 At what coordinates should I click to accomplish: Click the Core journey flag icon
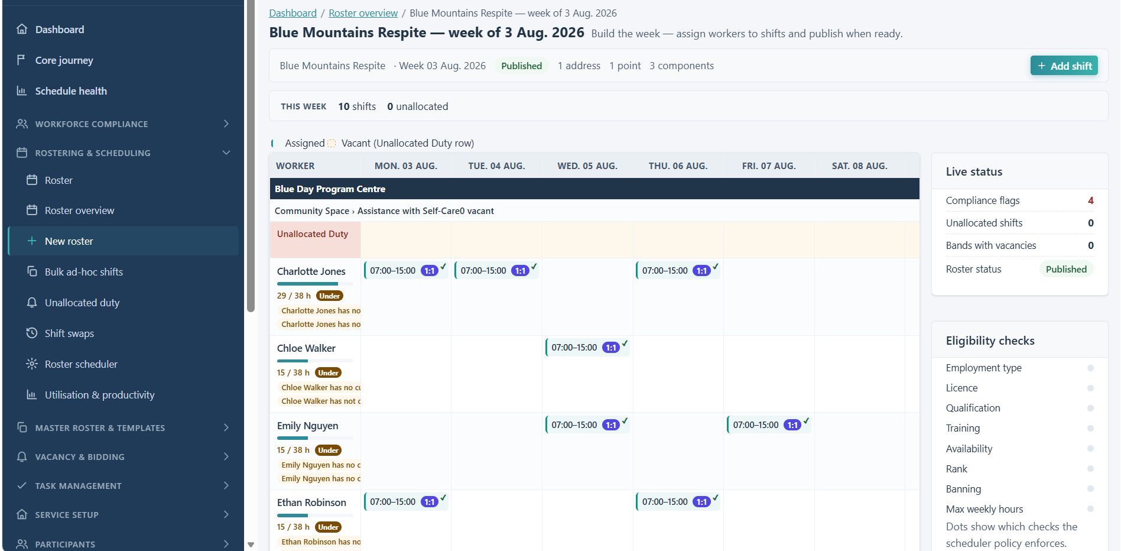(22, 60)
